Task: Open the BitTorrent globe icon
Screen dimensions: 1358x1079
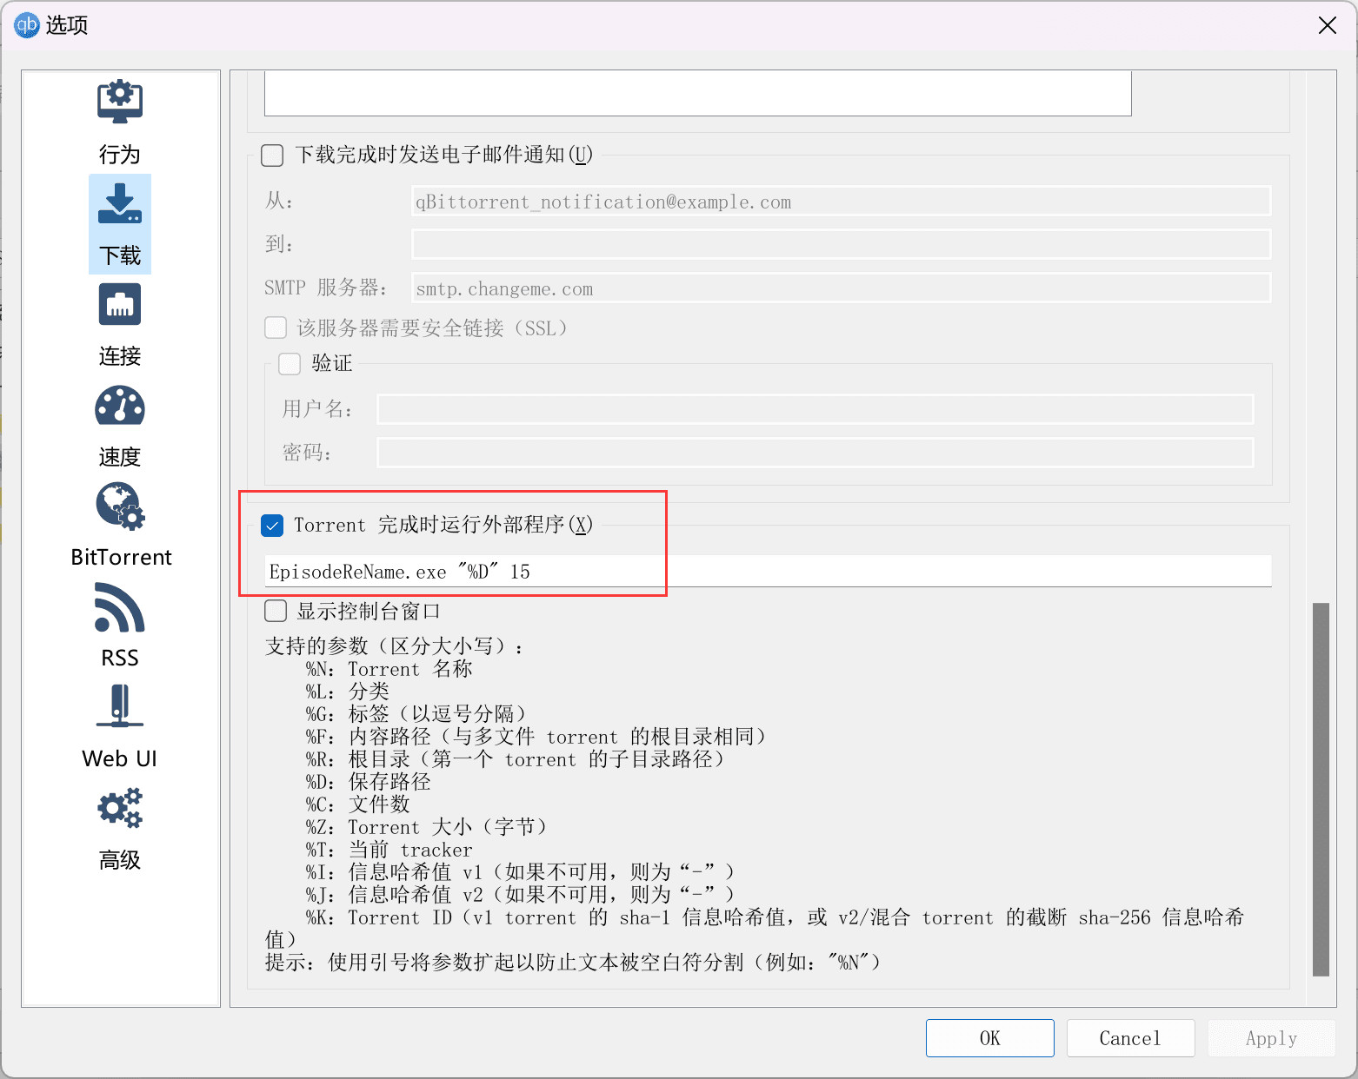Action: [x=120, y=506]
